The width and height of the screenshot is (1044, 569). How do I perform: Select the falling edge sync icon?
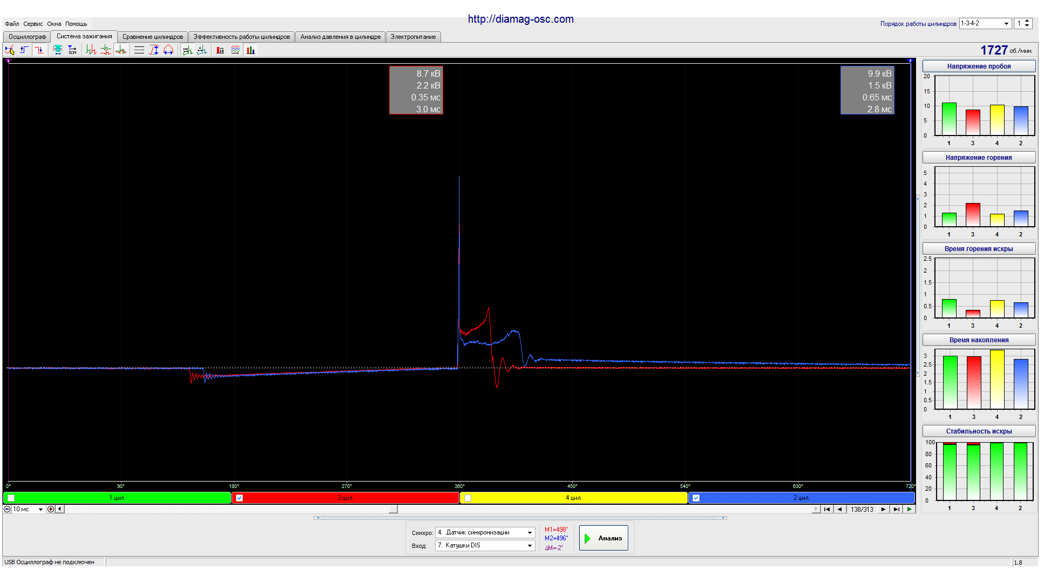(39, 50)
